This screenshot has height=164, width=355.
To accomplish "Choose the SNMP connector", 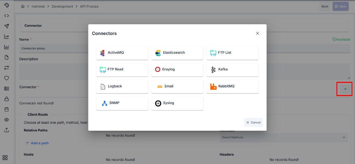I will [122, 103].
